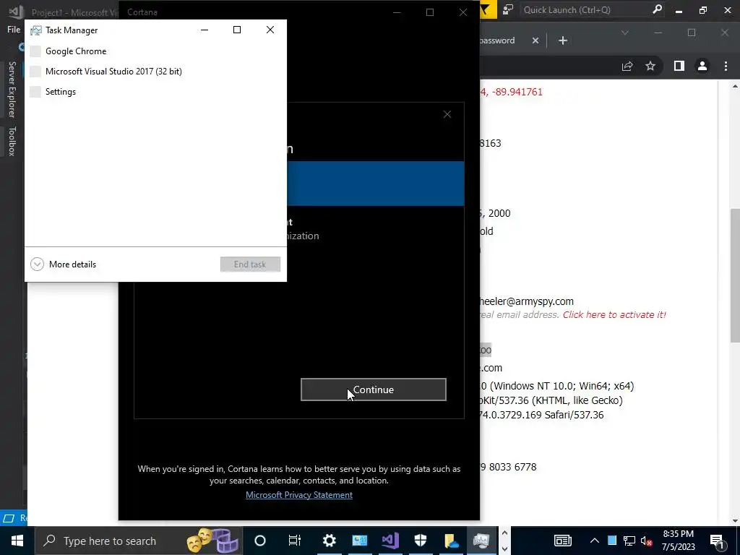Click Continue in the Cortana dialog
Viewport: 740px width, 555px height.
pos(374,390)
